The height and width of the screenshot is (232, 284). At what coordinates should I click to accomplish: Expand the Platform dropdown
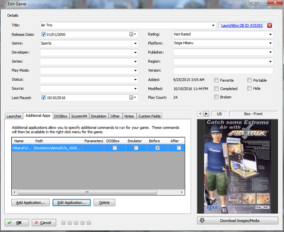[x=270, y=43]
